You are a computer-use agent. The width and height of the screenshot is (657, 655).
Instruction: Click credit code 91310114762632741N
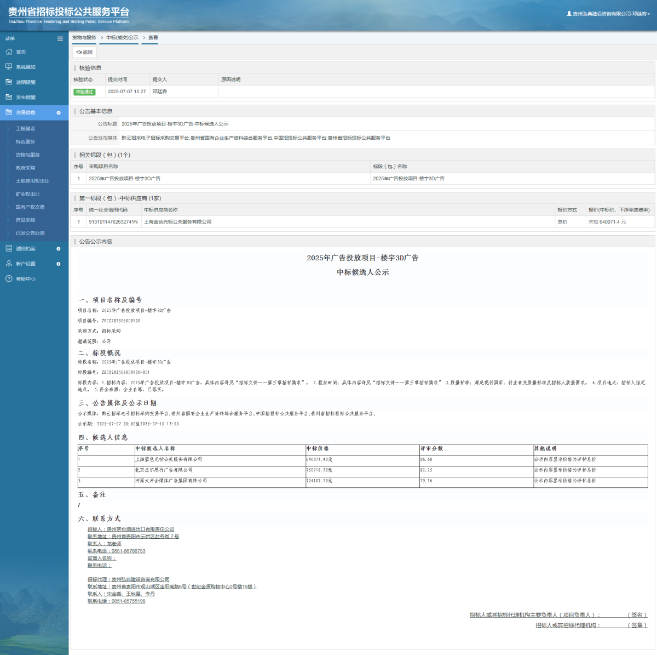[x=113, y=222]
